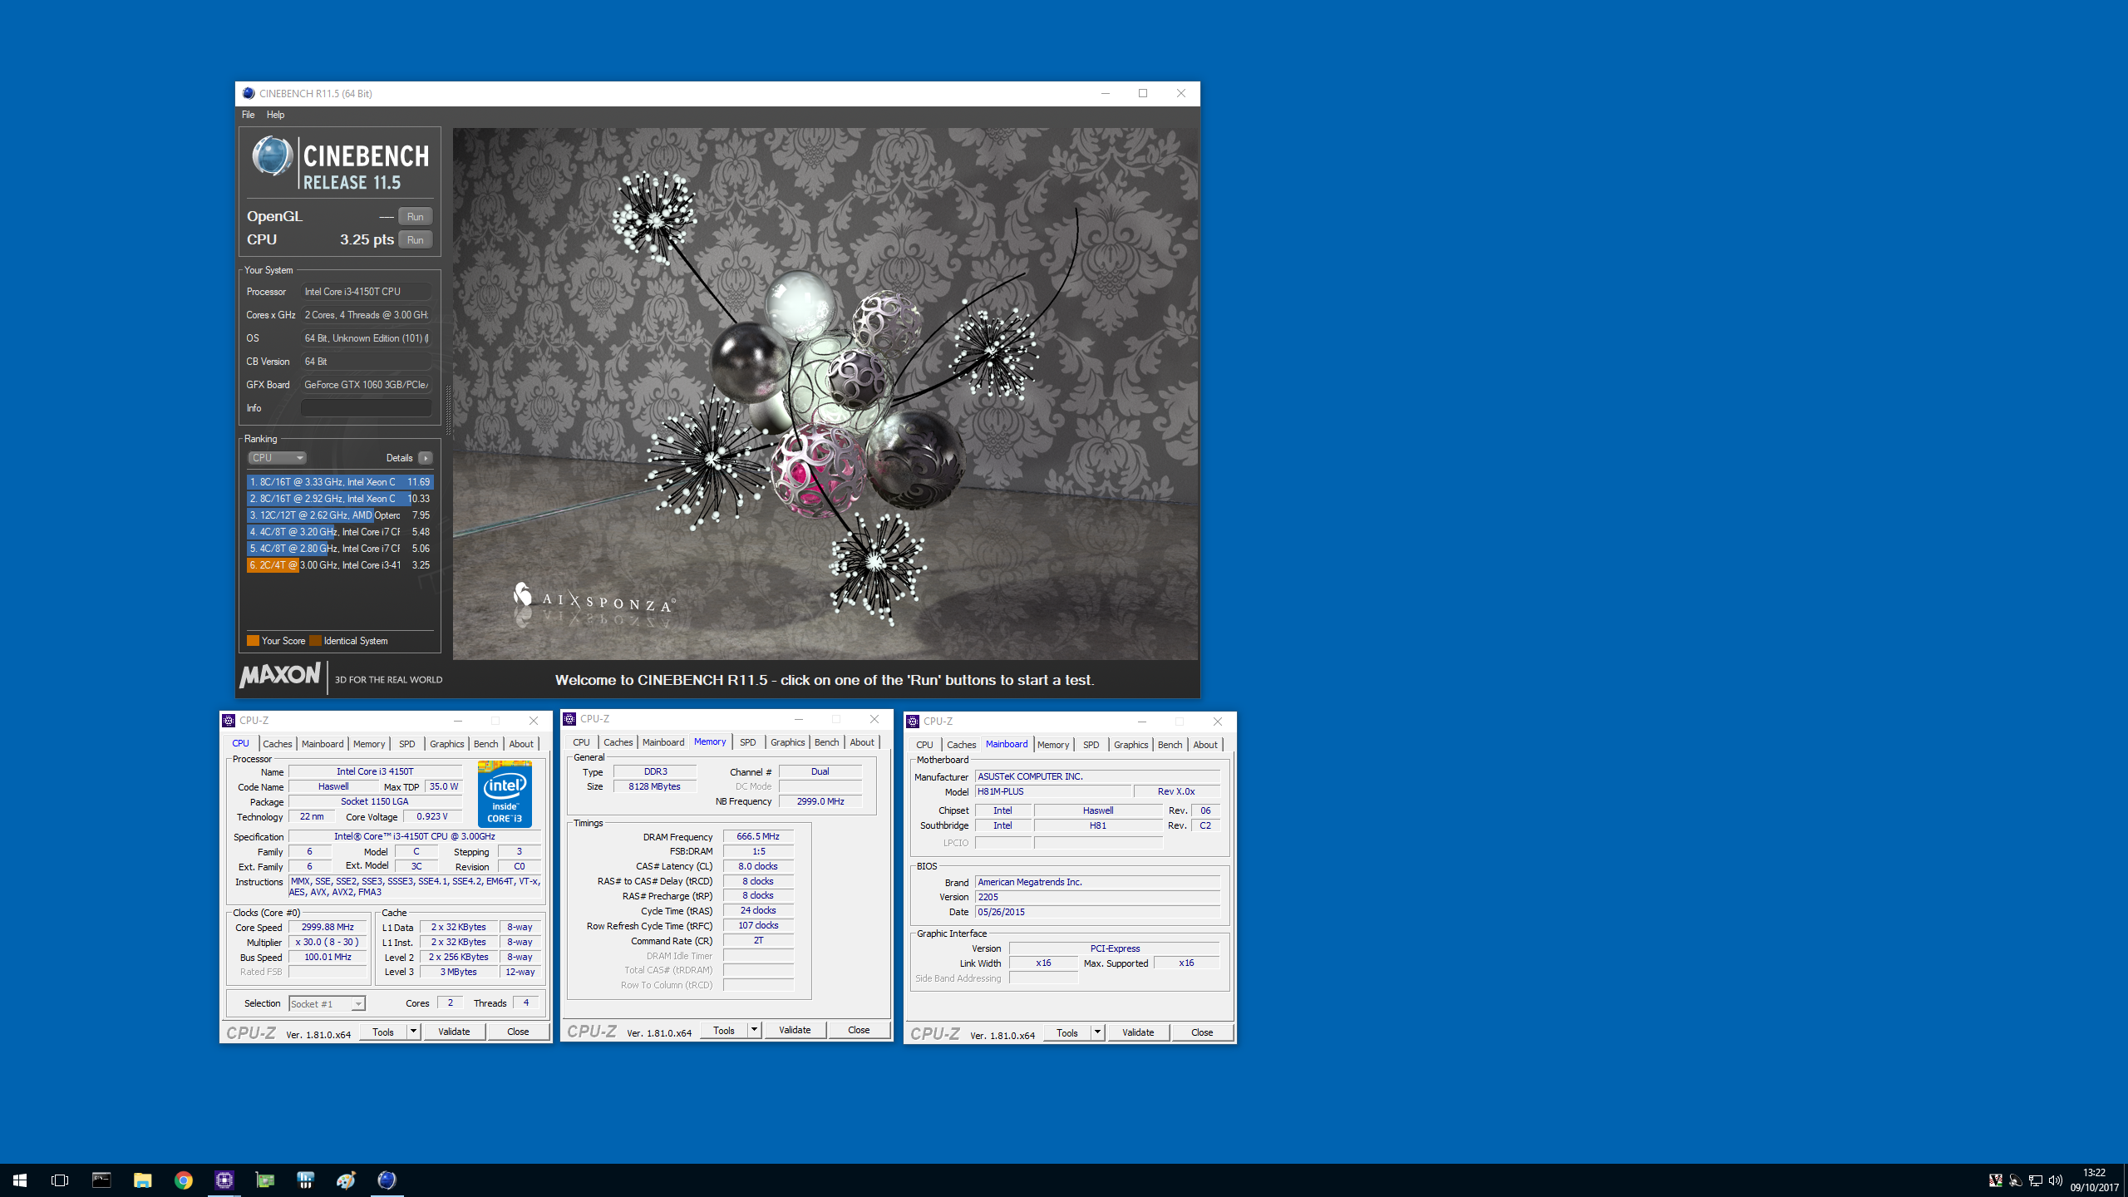The image size is (2128, 1197).
Task: Switch to CPU-Z via its purple taskbar icon
Action: click(224, 1180)
